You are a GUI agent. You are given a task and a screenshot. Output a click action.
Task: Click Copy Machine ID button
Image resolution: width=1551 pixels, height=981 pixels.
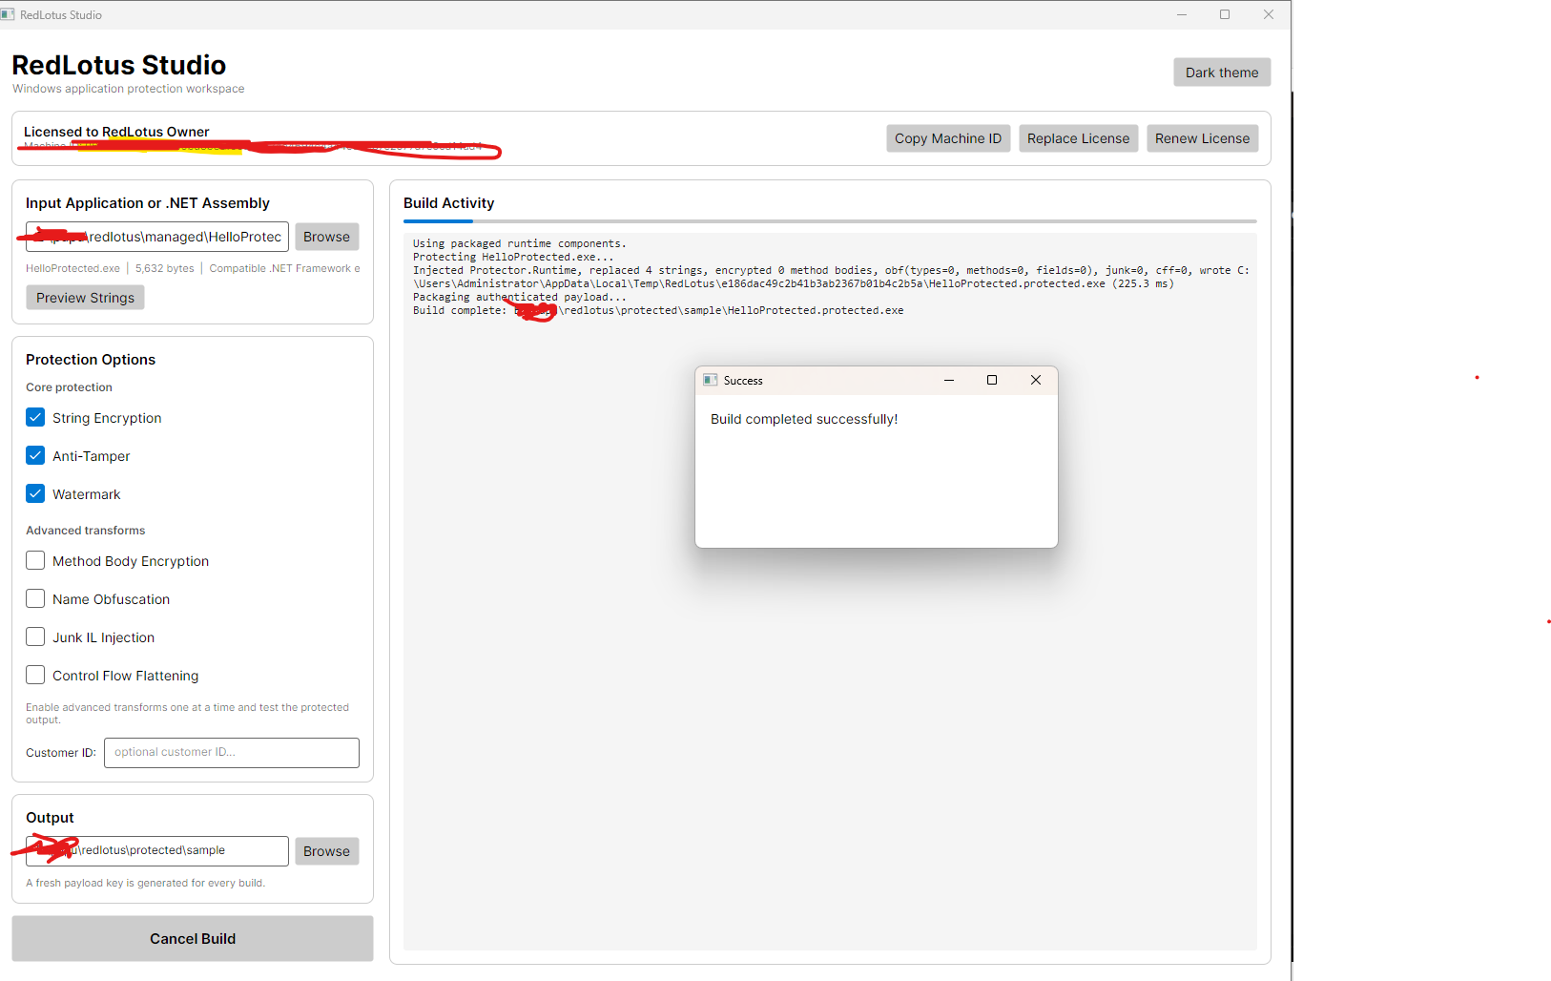tap(948, 138)
